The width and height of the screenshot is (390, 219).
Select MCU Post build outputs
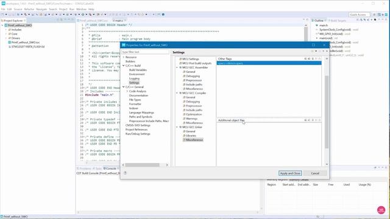coord(196,63)
